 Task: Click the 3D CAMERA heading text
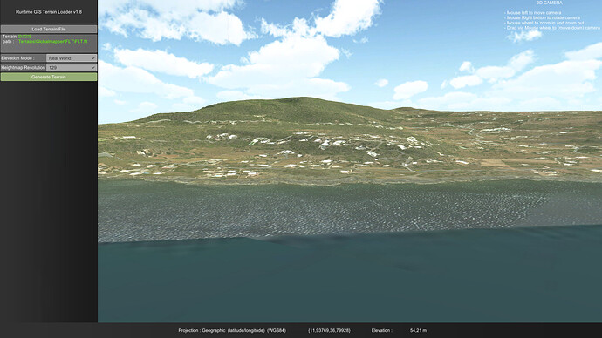tap(550, 3)
